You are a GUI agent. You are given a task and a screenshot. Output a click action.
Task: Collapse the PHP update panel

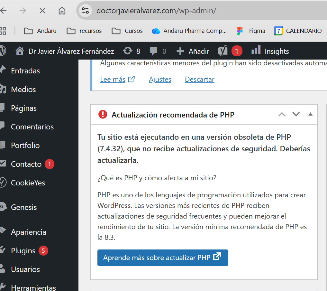[310, 114]
